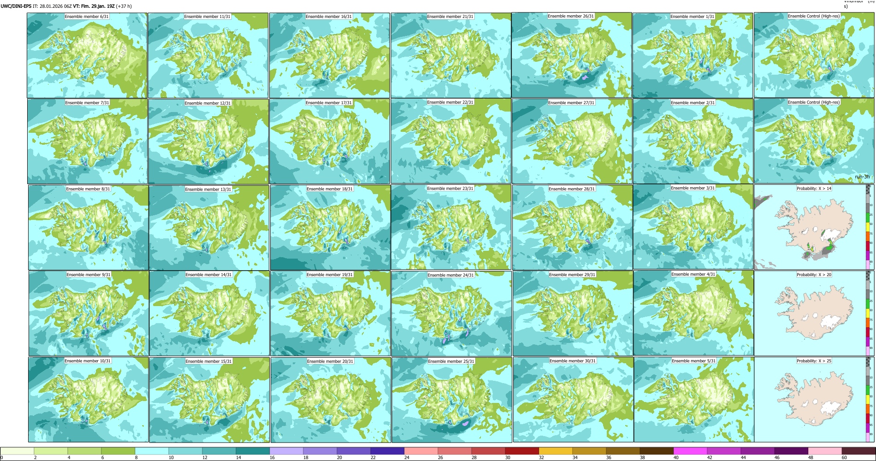
Task: View Ensemble member 12/31 map panel
Action: click(x=208, y=142)
